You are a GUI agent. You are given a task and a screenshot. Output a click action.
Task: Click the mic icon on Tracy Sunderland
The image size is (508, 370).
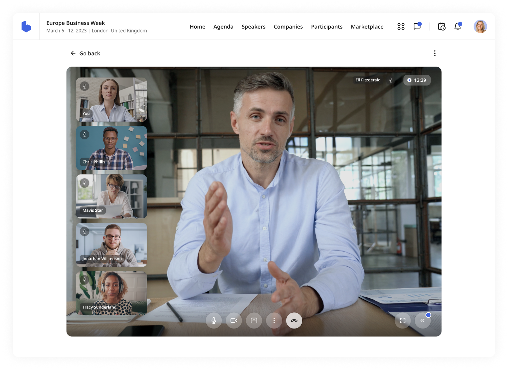coord(85,280)
